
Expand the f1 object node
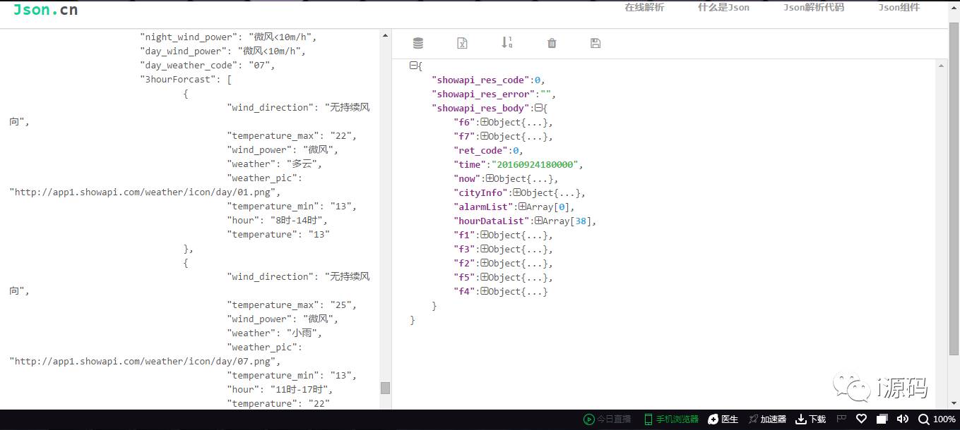tap(485, 235)
